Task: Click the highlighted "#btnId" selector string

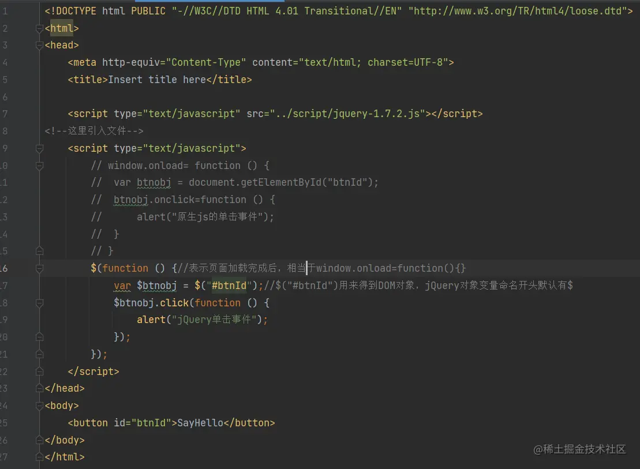Action: [229, 286]
